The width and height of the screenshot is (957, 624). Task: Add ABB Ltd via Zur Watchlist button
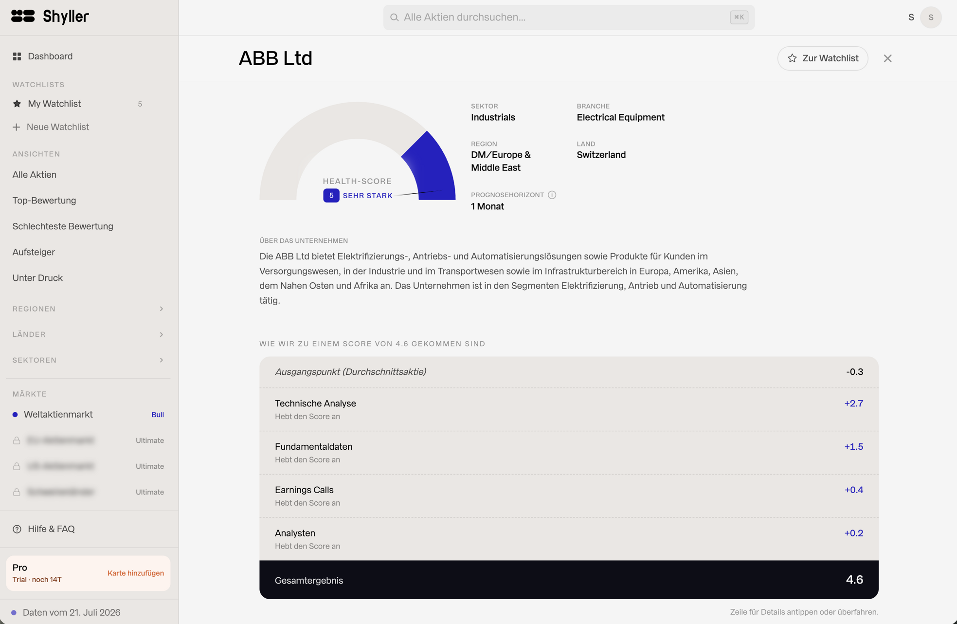823,58
